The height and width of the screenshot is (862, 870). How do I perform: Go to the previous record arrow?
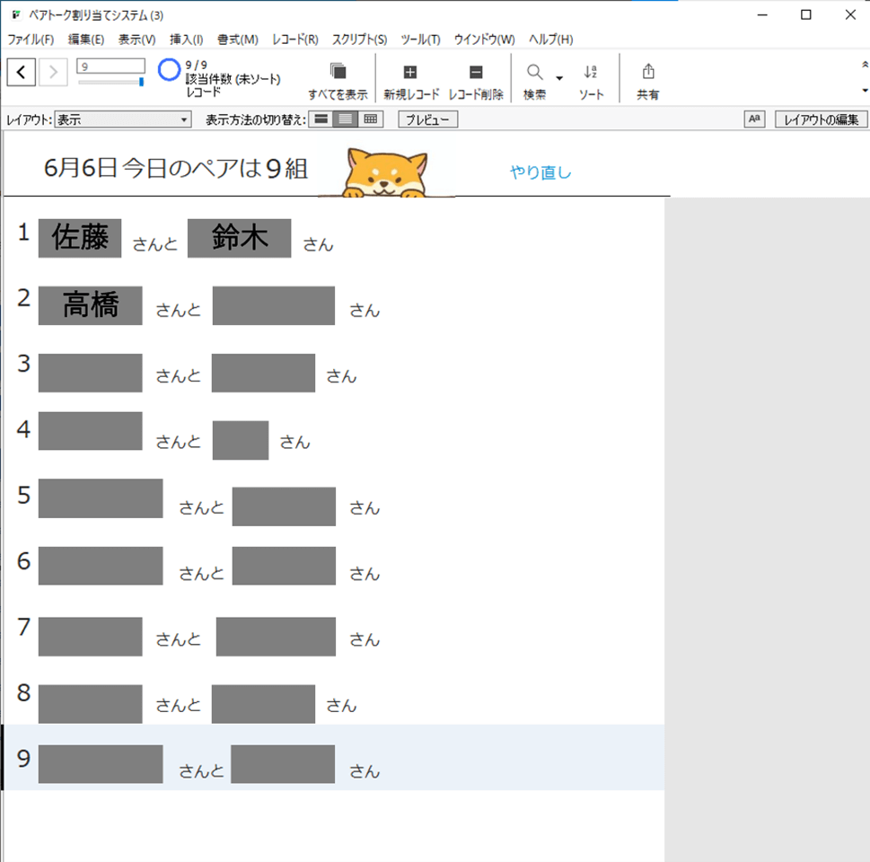[x=21, y=72]
